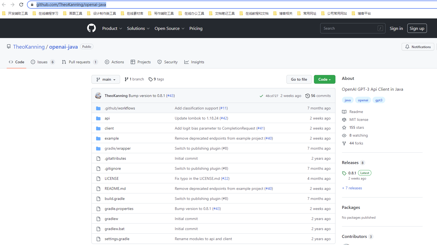The image size is (437, 245).
Task: Expand the Open Source menu
Action: click(170, 28)
